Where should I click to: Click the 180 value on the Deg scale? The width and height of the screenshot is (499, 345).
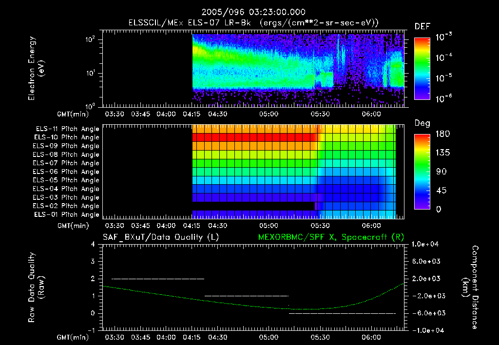point(442,134)
